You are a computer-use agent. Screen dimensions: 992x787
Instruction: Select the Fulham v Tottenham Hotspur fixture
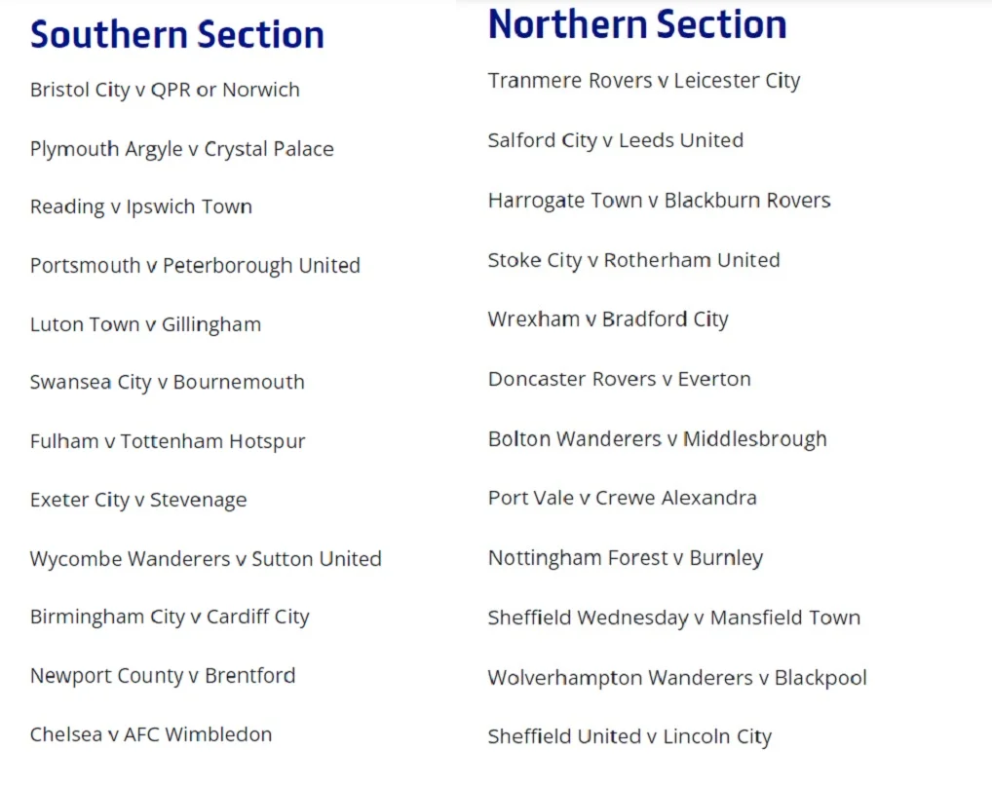click(168, 441)
